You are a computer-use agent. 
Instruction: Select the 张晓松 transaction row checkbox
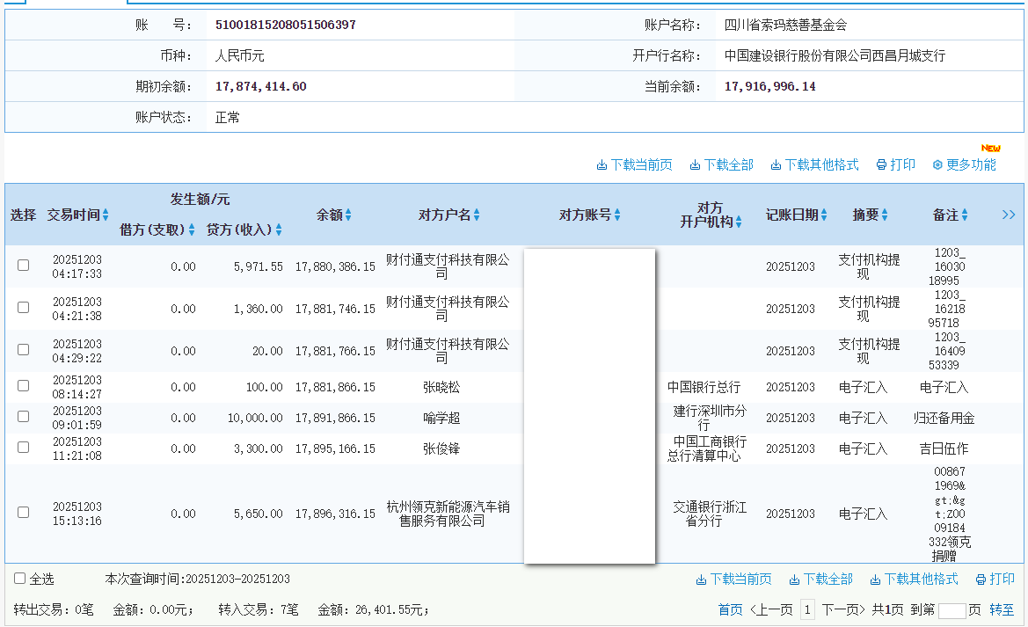(23, 385)
